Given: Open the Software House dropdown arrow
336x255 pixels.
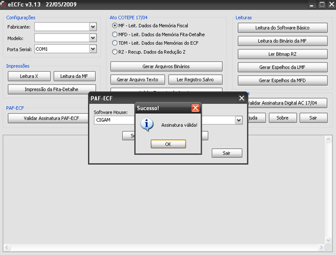Looking at the screenshot, I should (239, 120).
